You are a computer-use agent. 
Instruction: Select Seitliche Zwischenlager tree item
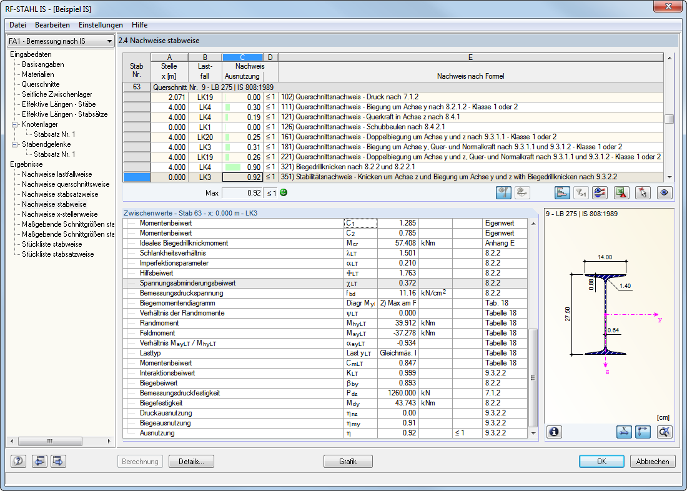pyautogui.click(x=57, y=94)
